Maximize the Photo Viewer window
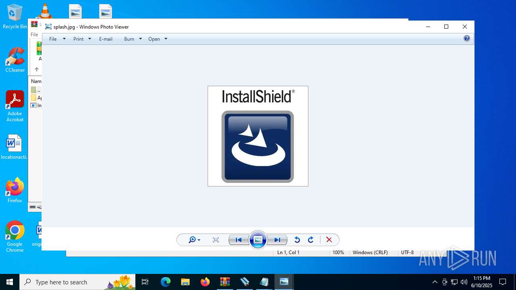The image size is (516, 290). [446, 27]
